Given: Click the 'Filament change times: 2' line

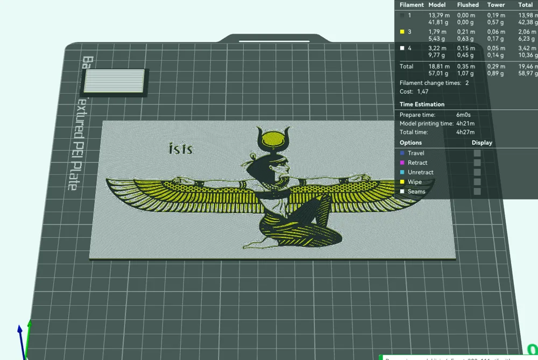Looking at the screenshot, I should click(x=434, y=83).
